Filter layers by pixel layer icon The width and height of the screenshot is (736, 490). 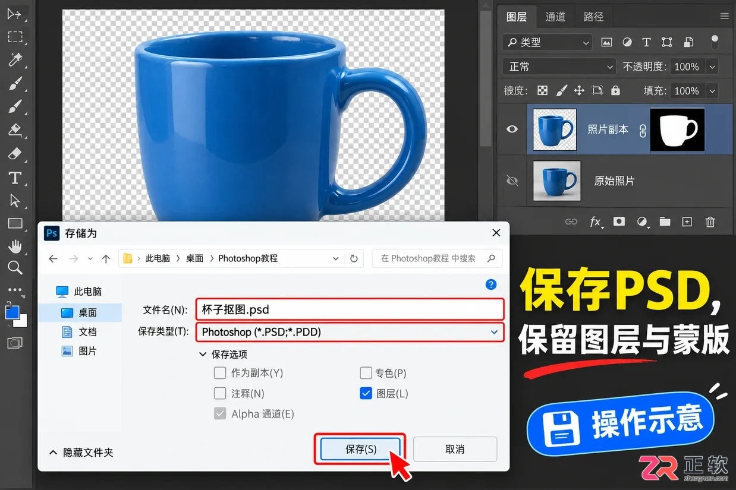(x=606, y=42)
